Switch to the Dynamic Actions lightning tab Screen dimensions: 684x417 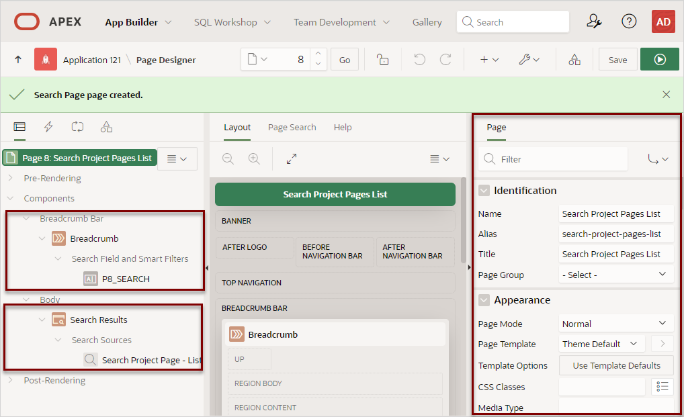(48, 127)
